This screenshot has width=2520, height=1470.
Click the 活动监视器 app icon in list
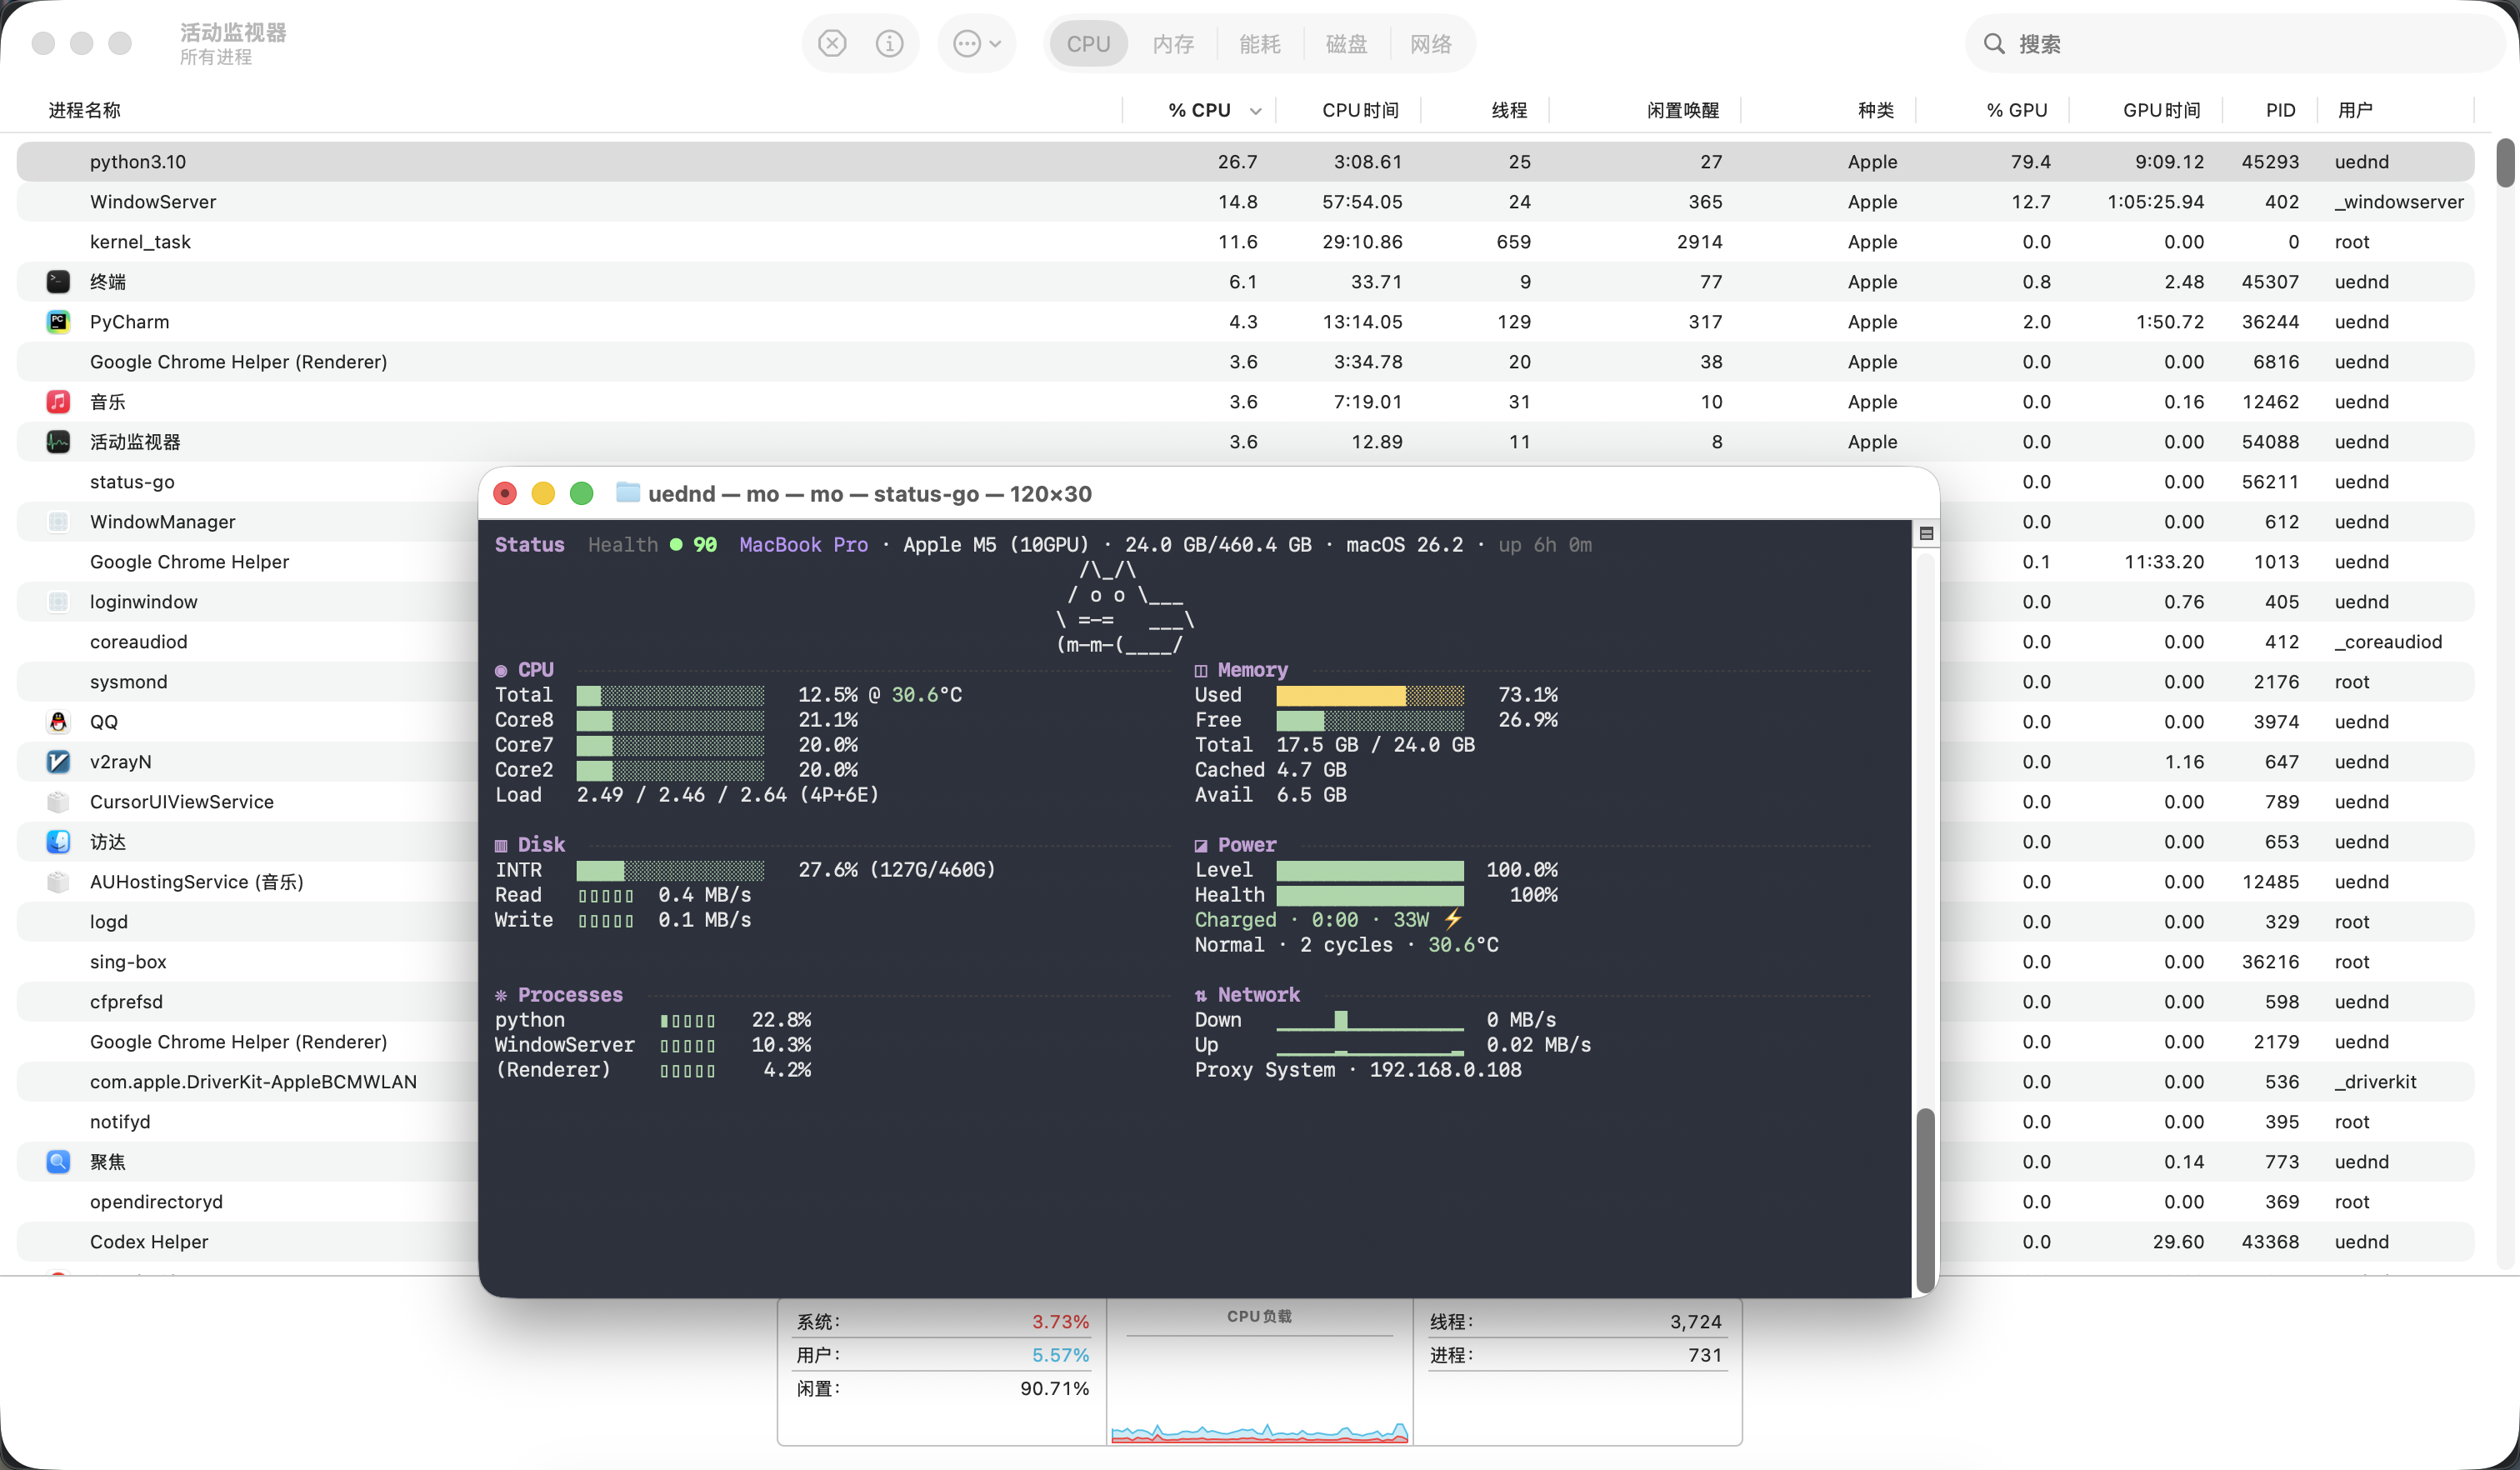click(x=58, y=442)
